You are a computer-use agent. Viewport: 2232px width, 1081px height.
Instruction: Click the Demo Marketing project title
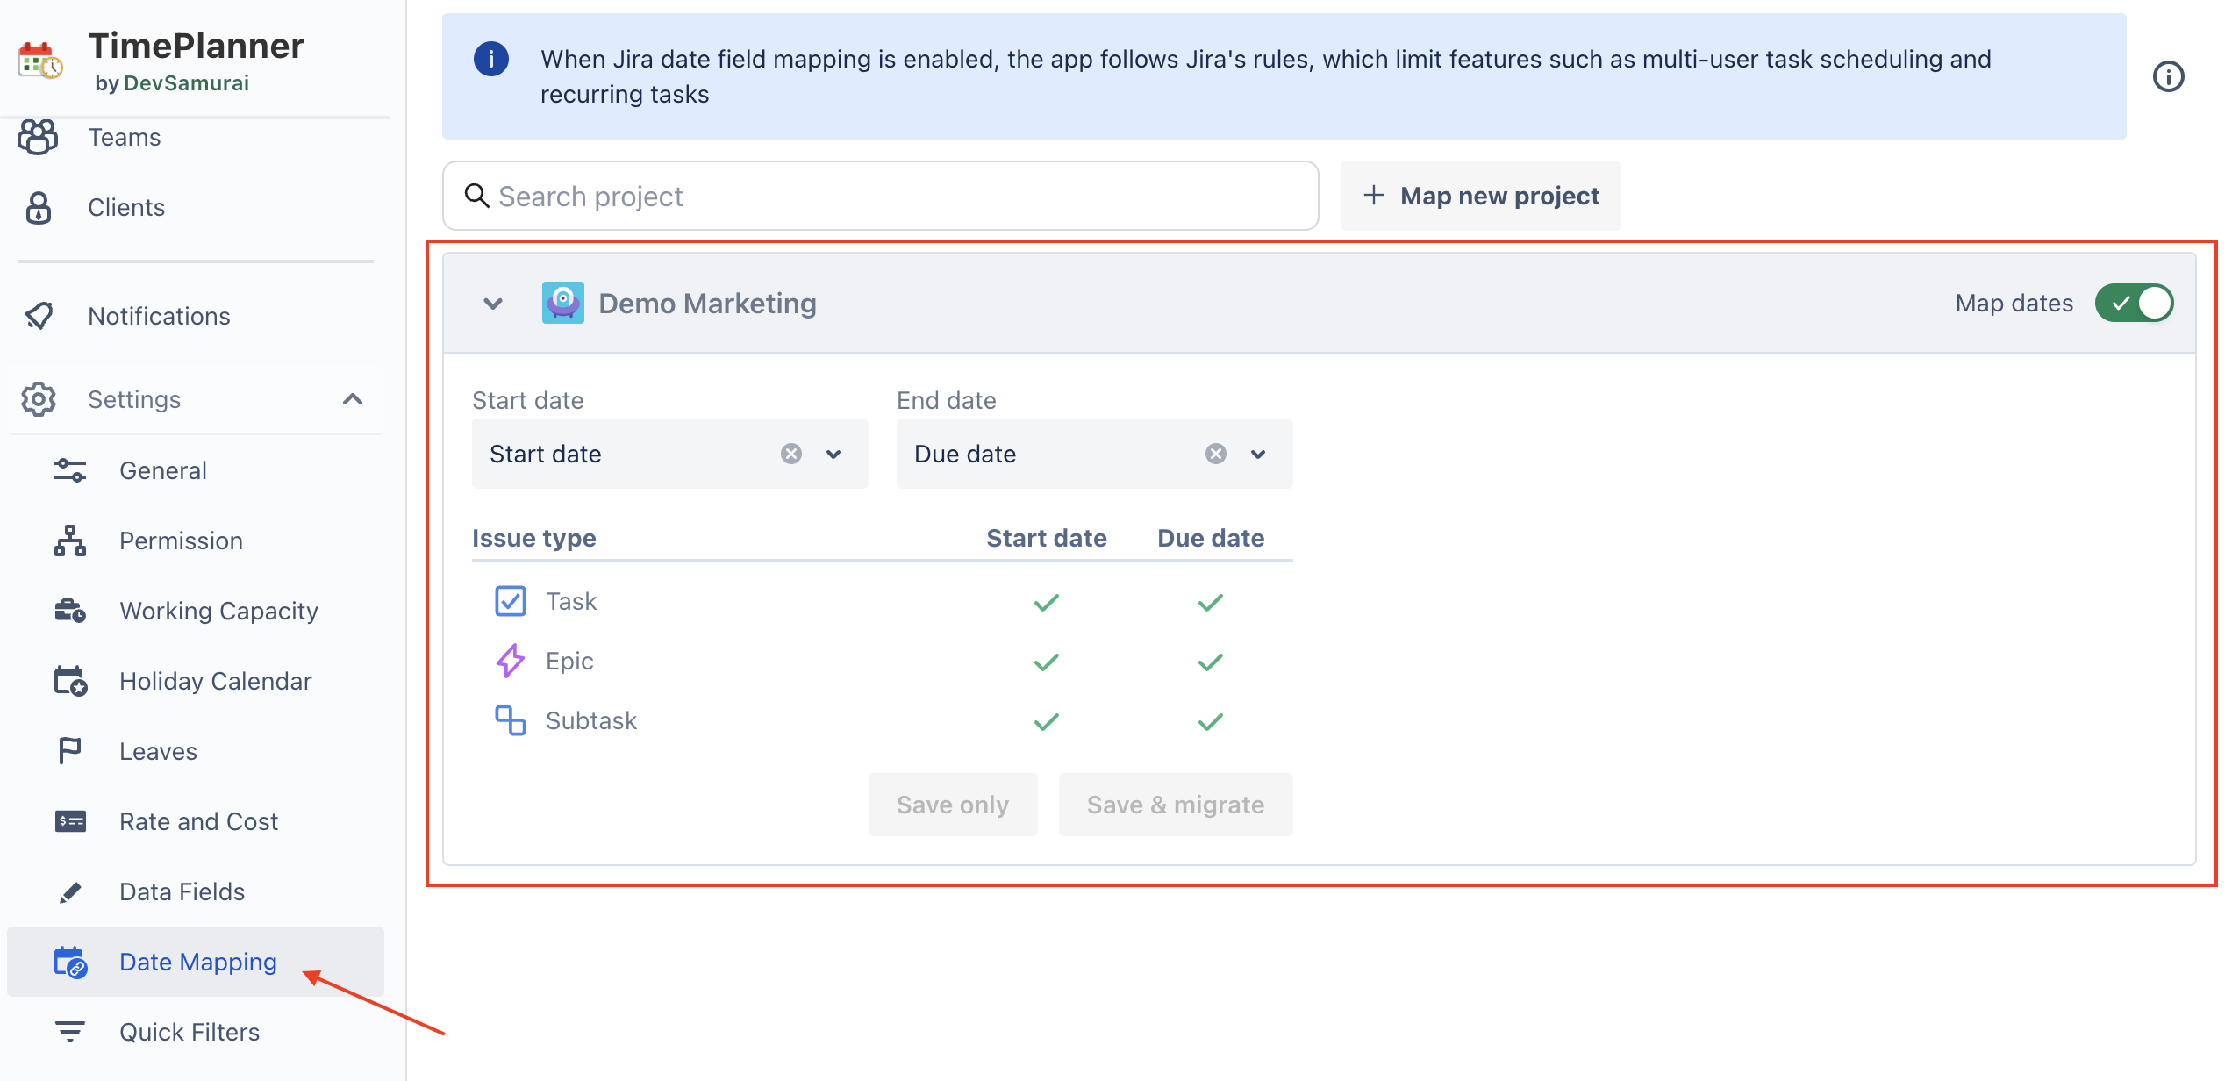(x=707, y=304)
